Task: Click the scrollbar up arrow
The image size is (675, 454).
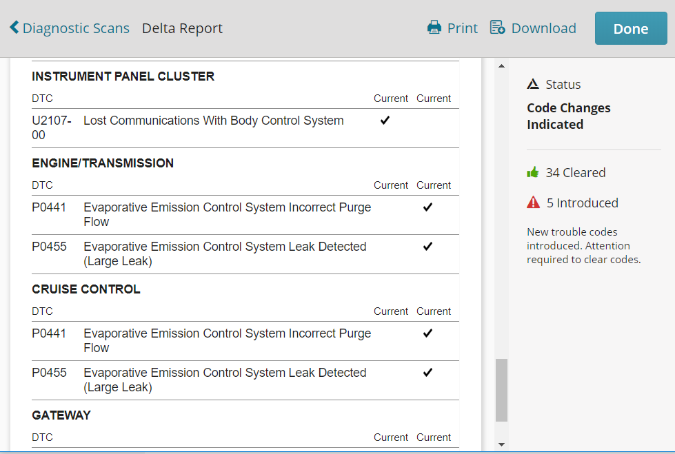Action: pyautogui.click(x=501, y=66)
